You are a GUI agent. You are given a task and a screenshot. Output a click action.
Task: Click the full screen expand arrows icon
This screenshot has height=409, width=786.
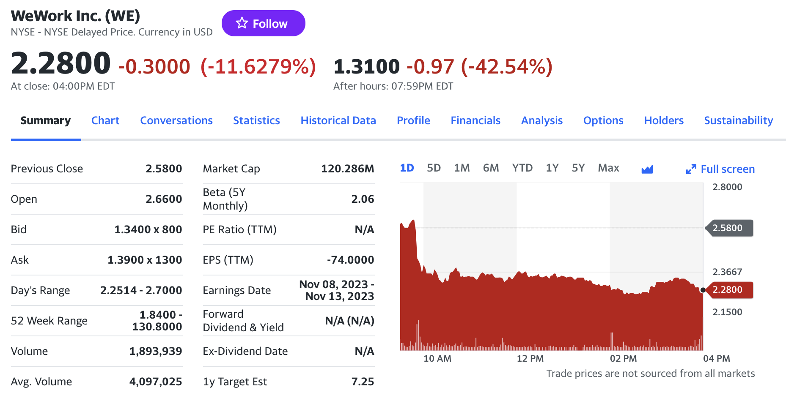(x=691, y=169)
